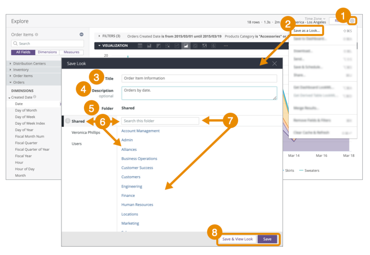
Task: Switch to All Fields tab
Action: [23, 52]
